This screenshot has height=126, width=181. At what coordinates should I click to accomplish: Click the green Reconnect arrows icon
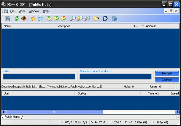point(17,18)
